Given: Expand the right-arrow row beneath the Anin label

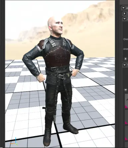Looking at the screenshot, I should coord(125,59).
